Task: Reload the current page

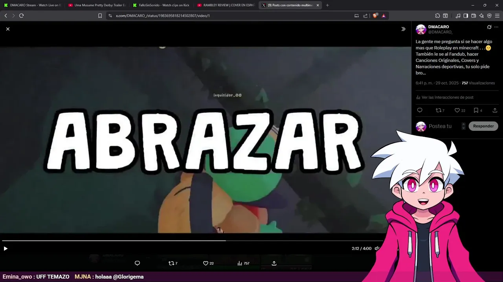Action: coord(21,16)
